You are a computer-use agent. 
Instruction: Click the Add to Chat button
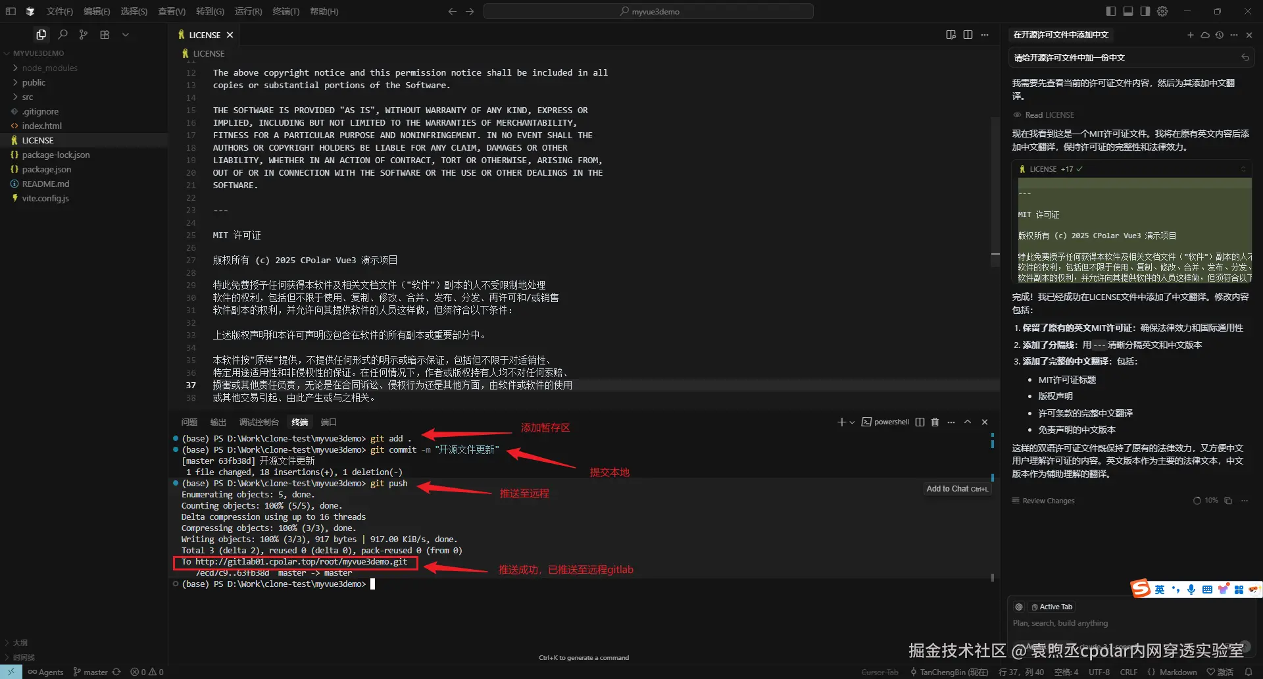pos(957,489)
